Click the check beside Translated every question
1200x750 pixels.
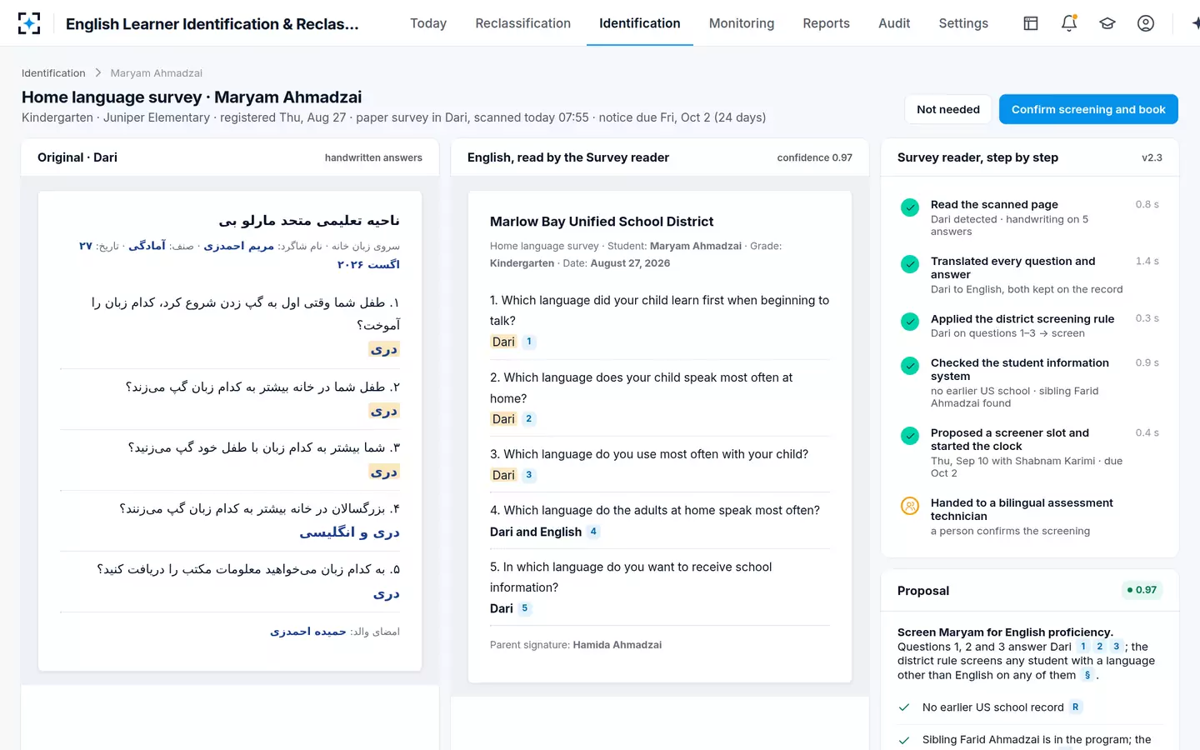(910, 264)
